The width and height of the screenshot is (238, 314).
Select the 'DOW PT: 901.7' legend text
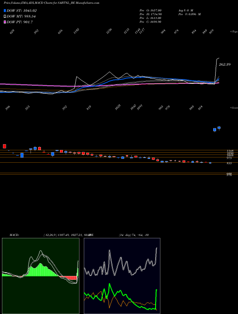20,22
